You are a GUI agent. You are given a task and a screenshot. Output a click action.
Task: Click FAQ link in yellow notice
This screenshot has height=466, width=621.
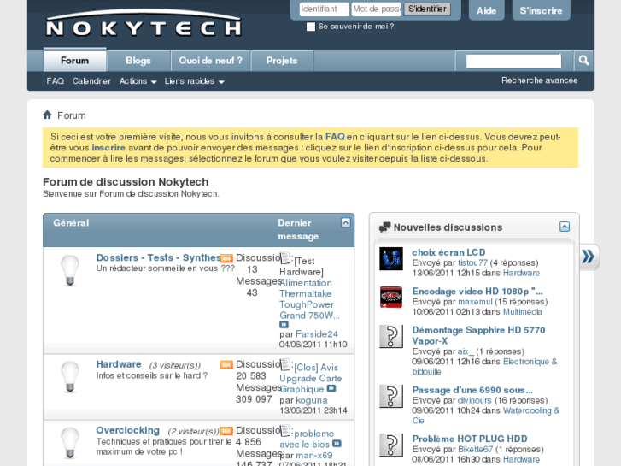tap(335, 137)
